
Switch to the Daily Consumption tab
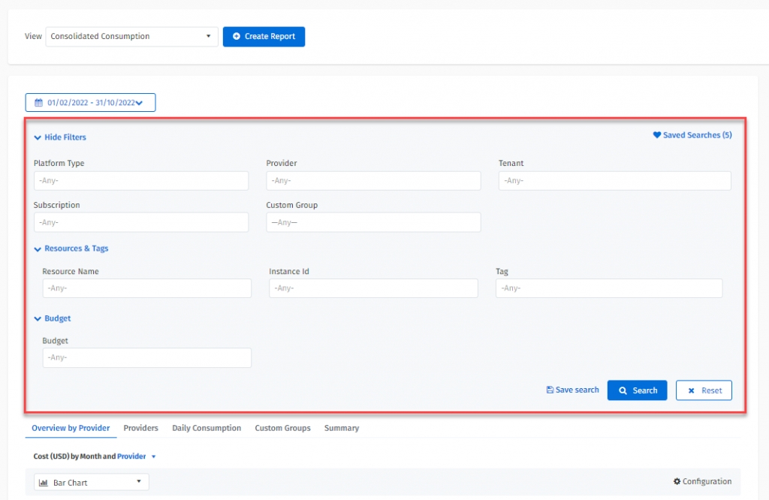point(207,428)
